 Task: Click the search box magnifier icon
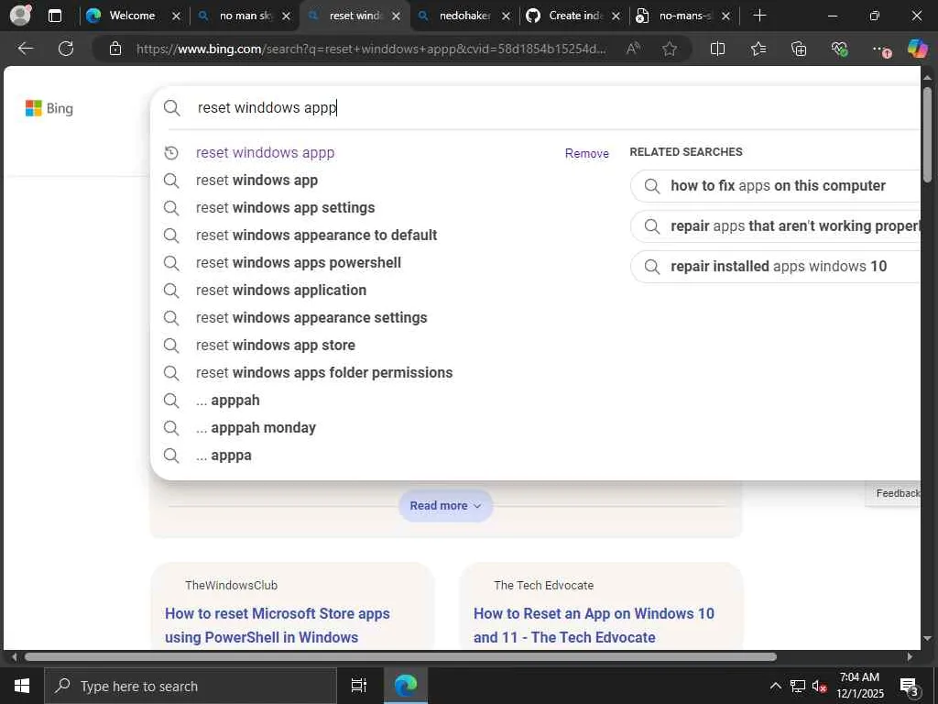[171, 108]
